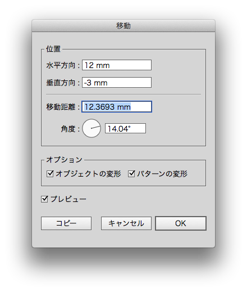Click the 移動距離 field with 12.3693 mm
Image resolution: width=247 pixels, height=292 pixels.
pos(117,107)
